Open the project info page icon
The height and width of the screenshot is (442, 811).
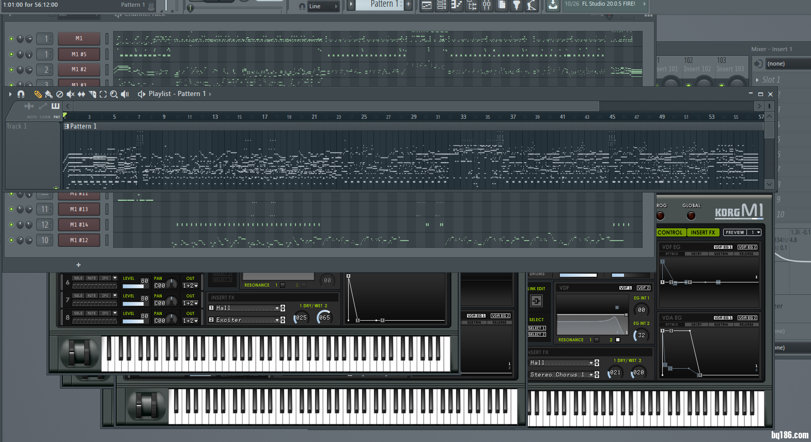click(x=502, y=5)
